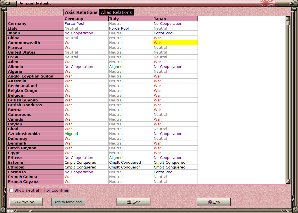Select the British Honduras row label
Screen dimensions: 298x213
click(36, 105)
